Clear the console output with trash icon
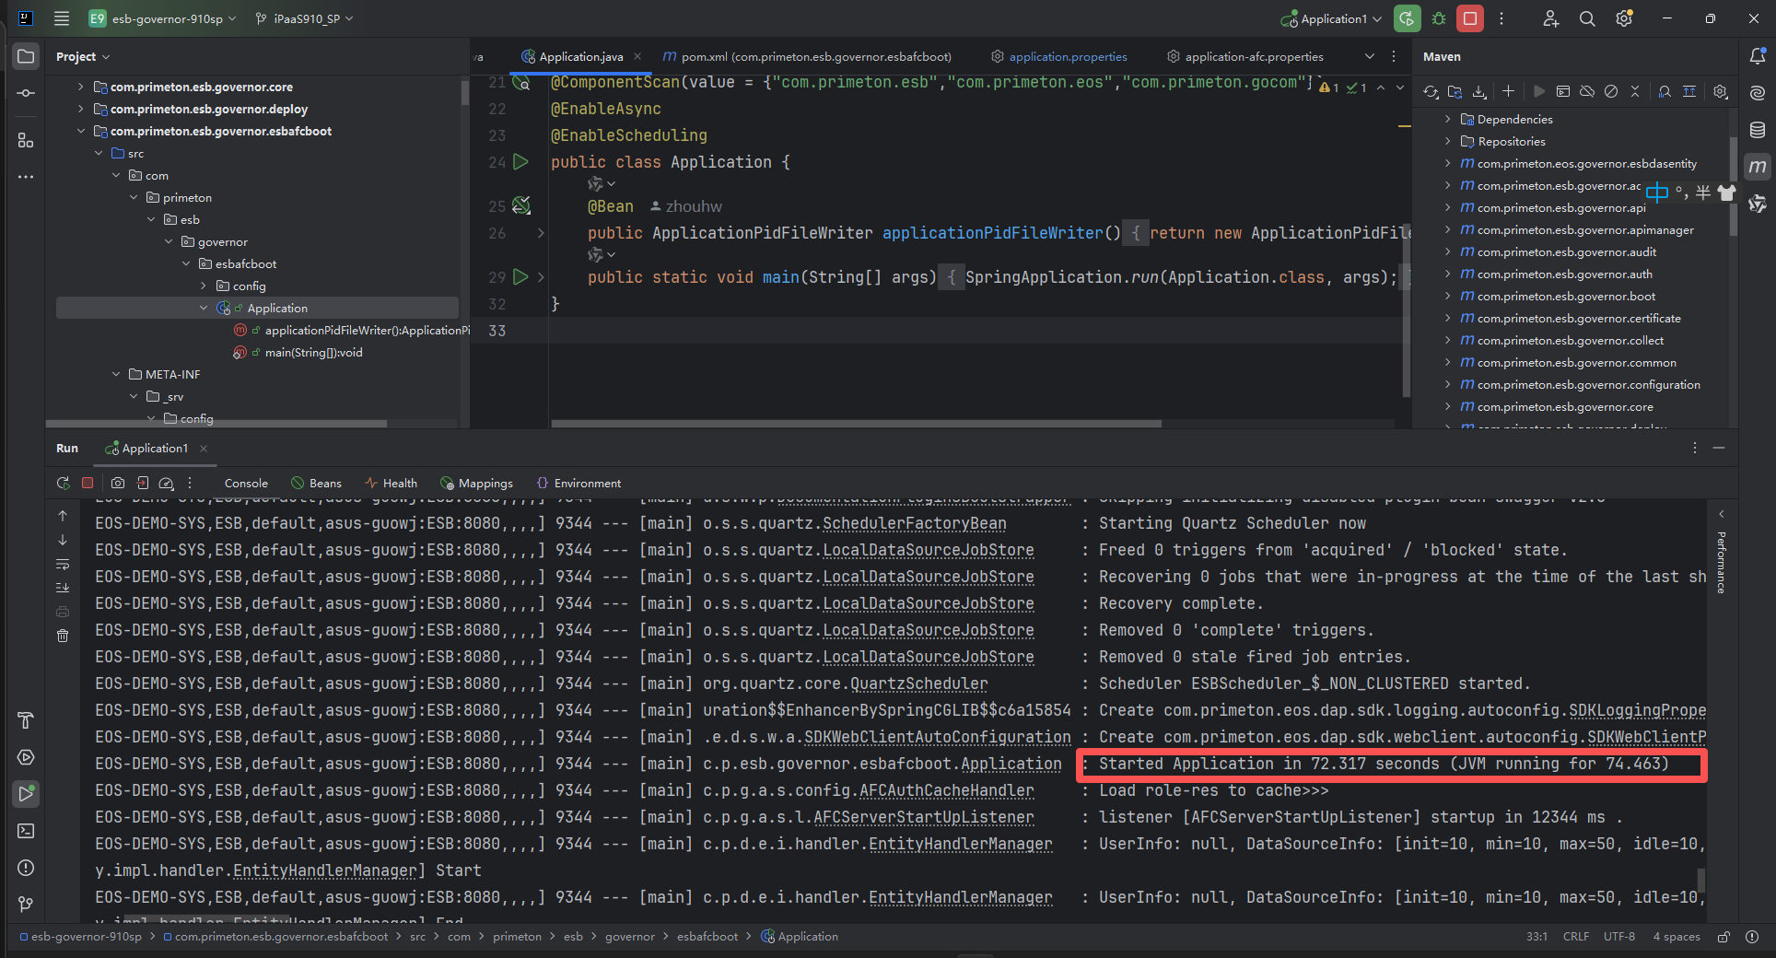 (x=63, y=636)
